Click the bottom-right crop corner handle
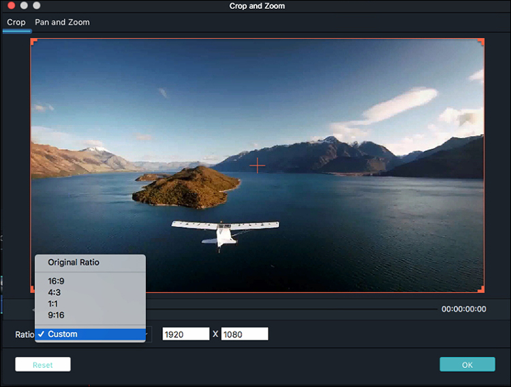Screen dimensions: 511x387 pos(481,290)
